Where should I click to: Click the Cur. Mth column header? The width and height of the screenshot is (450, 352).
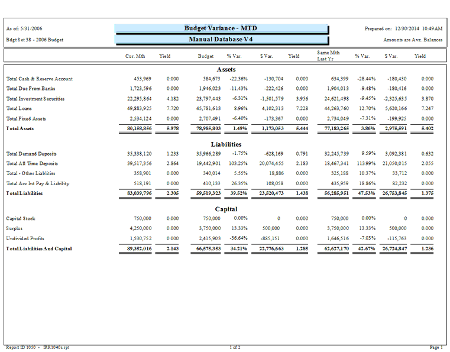click(x=135, y=56)
